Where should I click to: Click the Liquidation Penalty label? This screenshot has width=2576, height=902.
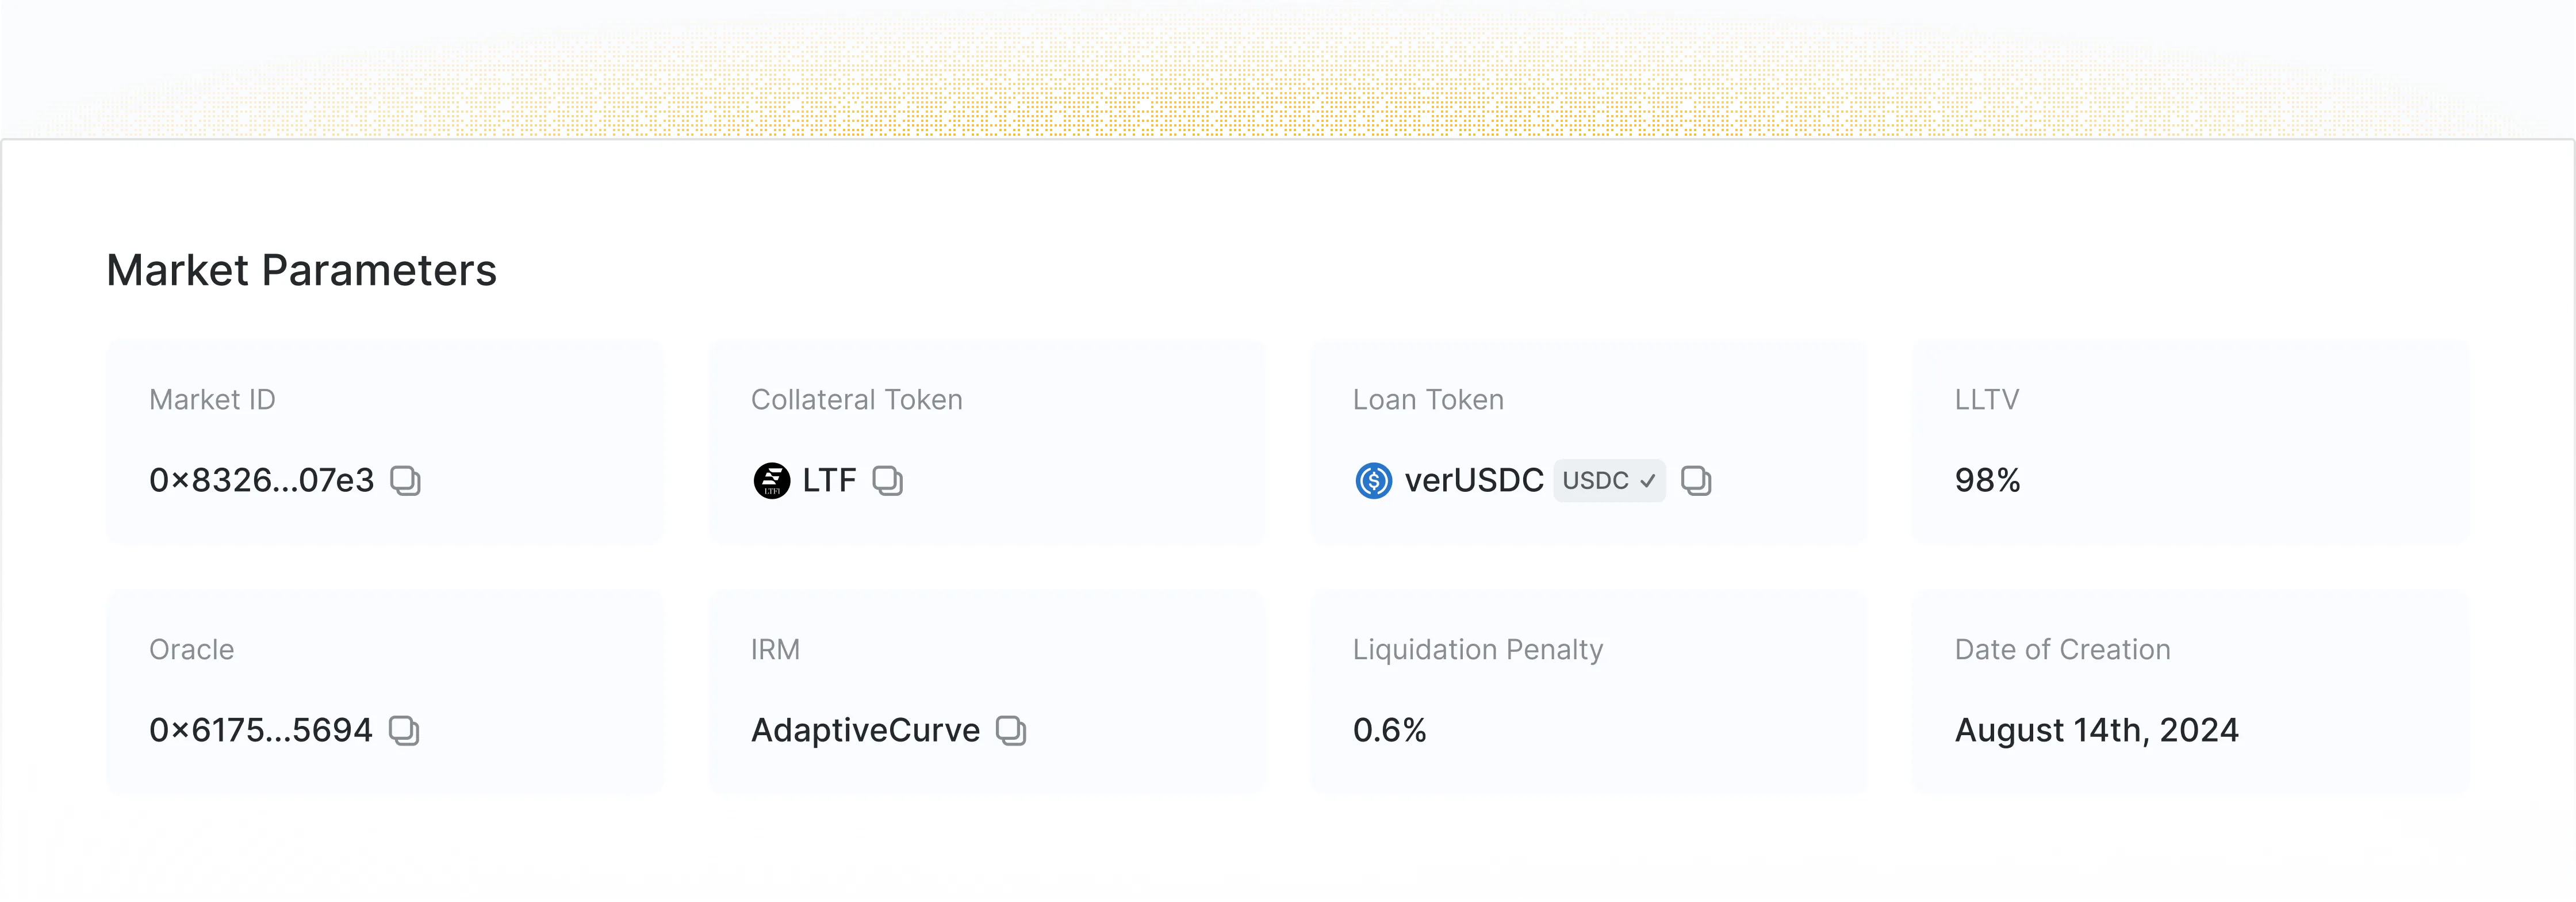tap(1477, 650)
